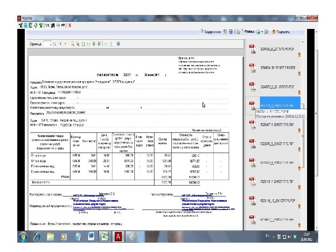Click the first green rotate icon
The width and height of the screenshot is (336, 252).
[94, 44]
